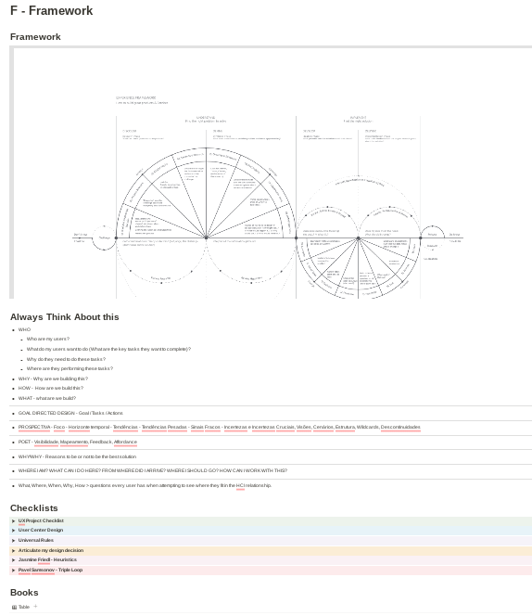Click the GOAL DIRECTED DESIGN bullet line

(70, 413)
